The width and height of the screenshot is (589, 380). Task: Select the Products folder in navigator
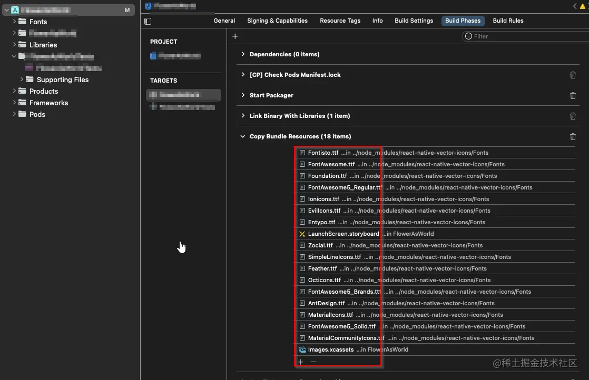44,91
